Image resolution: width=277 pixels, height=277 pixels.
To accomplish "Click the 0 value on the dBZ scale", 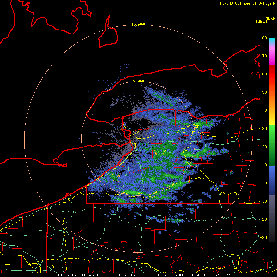I will [266, 183].
